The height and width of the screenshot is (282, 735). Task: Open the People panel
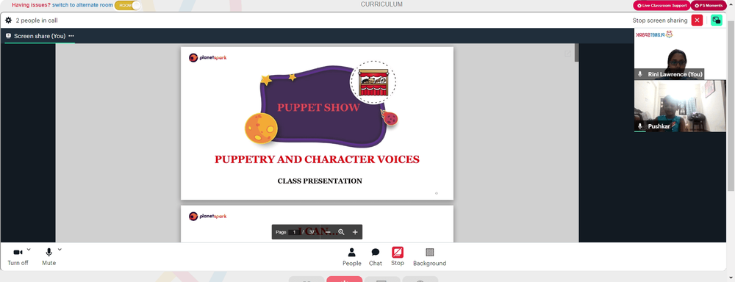point(351,257)
